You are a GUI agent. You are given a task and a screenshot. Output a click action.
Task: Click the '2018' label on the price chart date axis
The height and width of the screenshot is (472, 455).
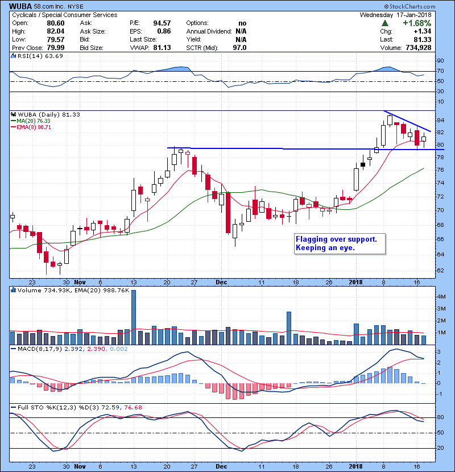pyautogui.click(x=355, y=282)
